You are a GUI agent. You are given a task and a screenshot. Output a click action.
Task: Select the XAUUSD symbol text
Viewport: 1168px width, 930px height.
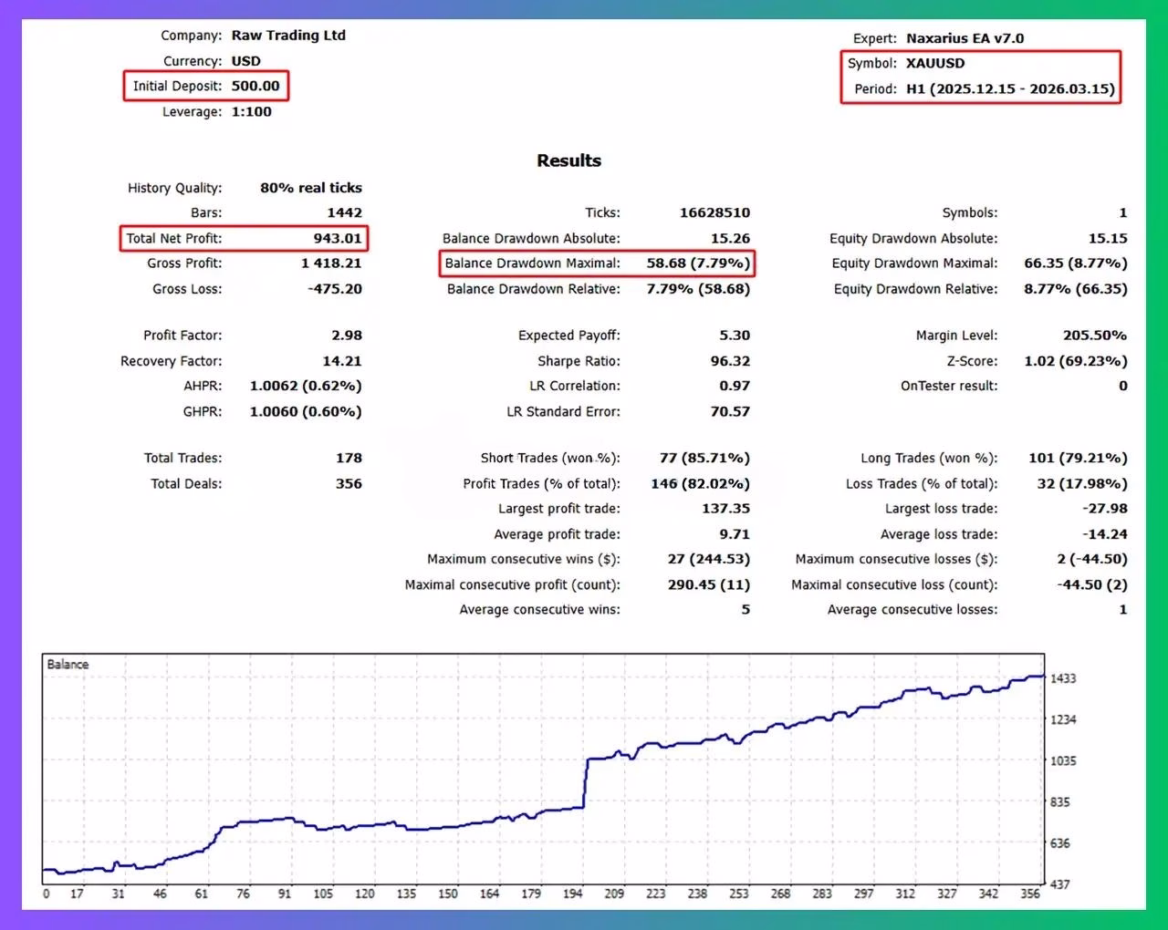935,63
